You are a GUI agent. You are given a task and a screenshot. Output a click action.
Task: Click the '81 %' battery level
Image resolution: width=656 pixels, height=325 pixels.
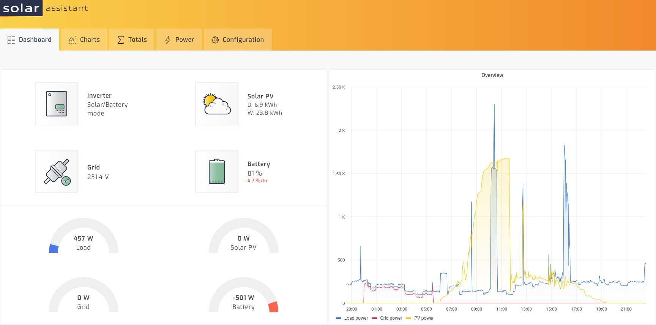(x=255, y=173)
